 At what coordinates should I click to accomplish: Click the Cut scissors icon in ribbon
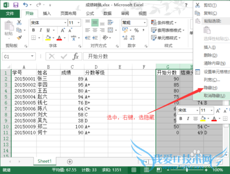click(x=19, y=23)
